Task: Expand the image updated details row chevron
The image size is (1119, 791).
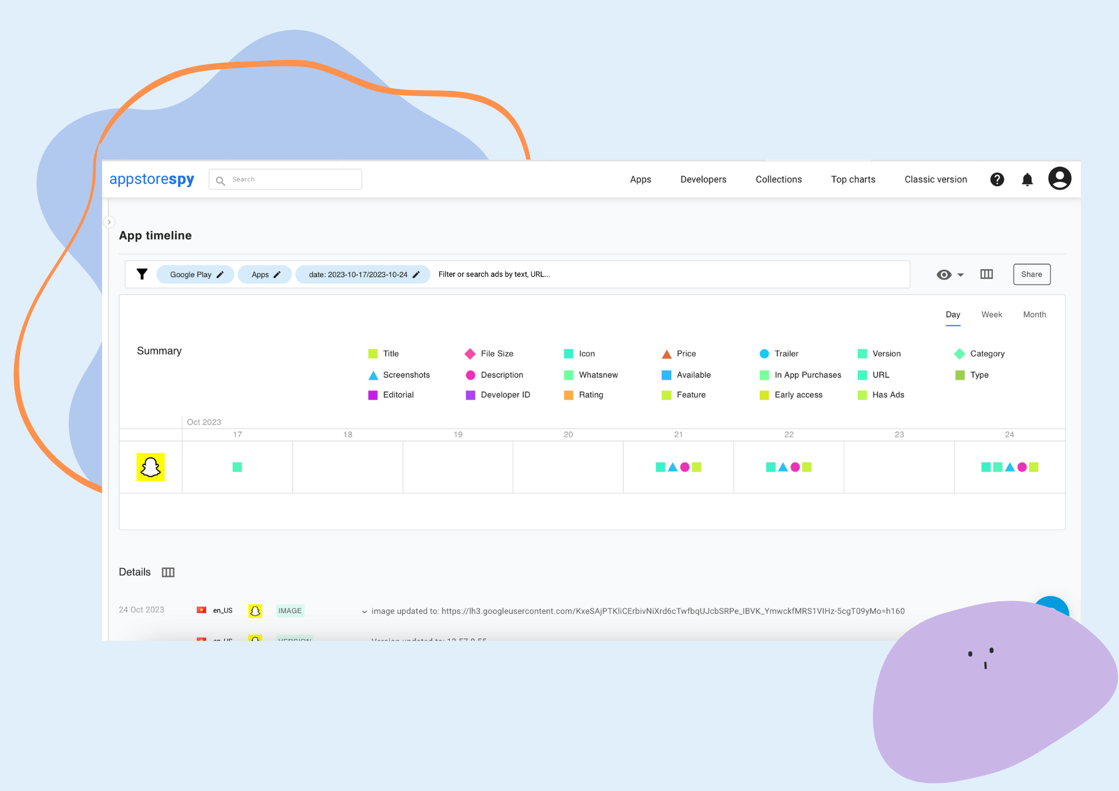Action: click(x=364, y=611)
